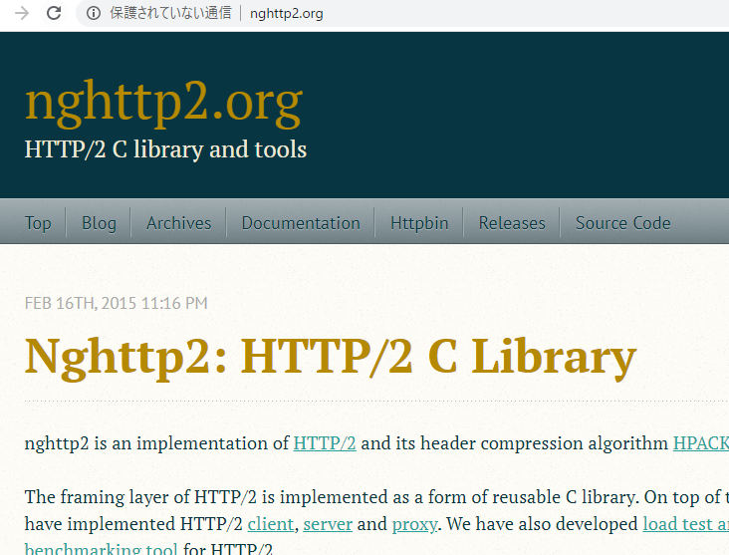Open the Source Code navigation item
This screenshot has height=555, width=729.
pos(623,223)
